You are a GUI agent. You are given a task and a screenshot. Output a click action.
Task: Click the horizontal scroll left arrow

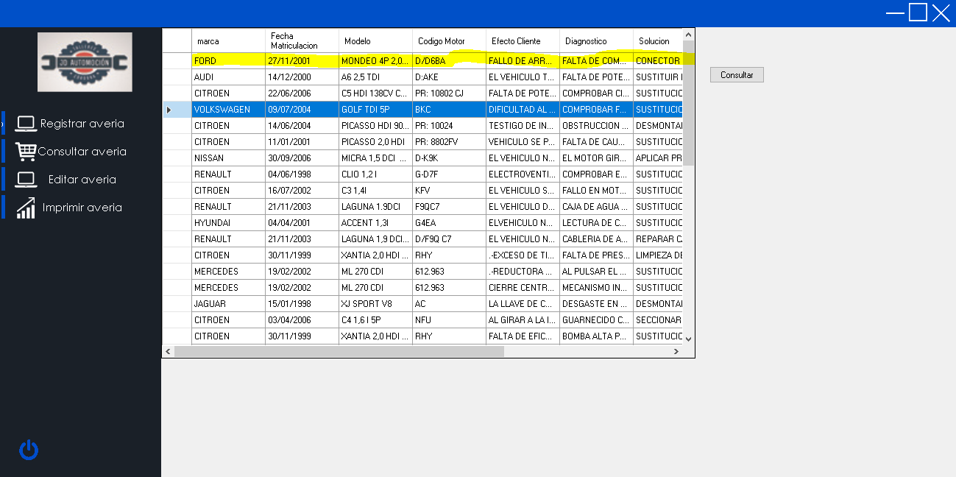pyautogui.click(x=169, y=352)
